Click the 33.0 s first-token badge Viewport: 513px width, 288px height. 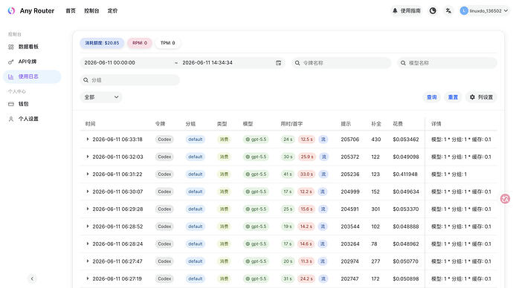[x=306, y=174]
